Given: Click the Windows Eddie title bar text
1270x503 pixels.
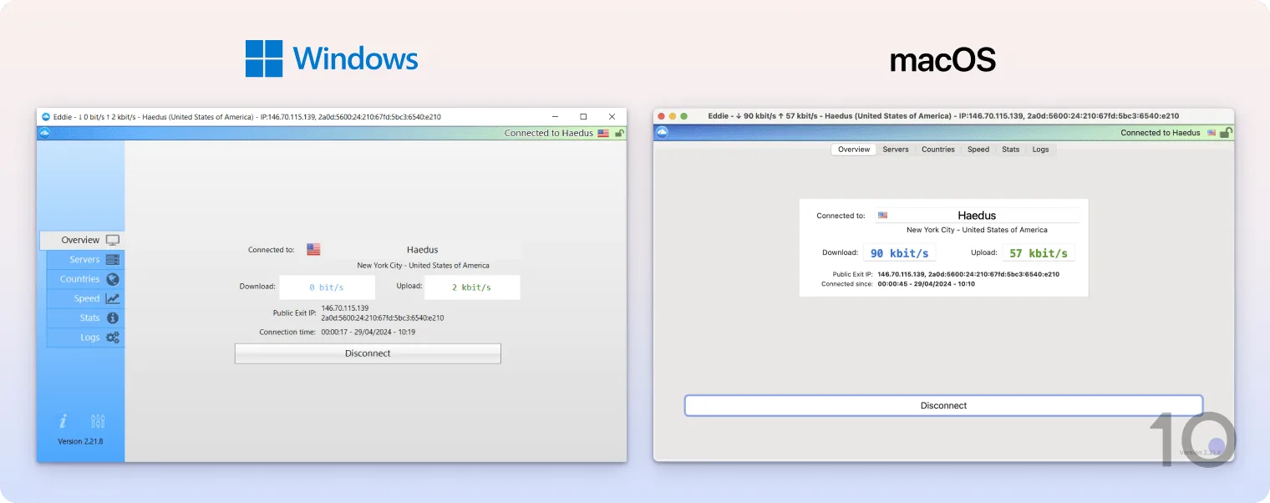Looking at the screenshot, I should (x=246, y=117).
